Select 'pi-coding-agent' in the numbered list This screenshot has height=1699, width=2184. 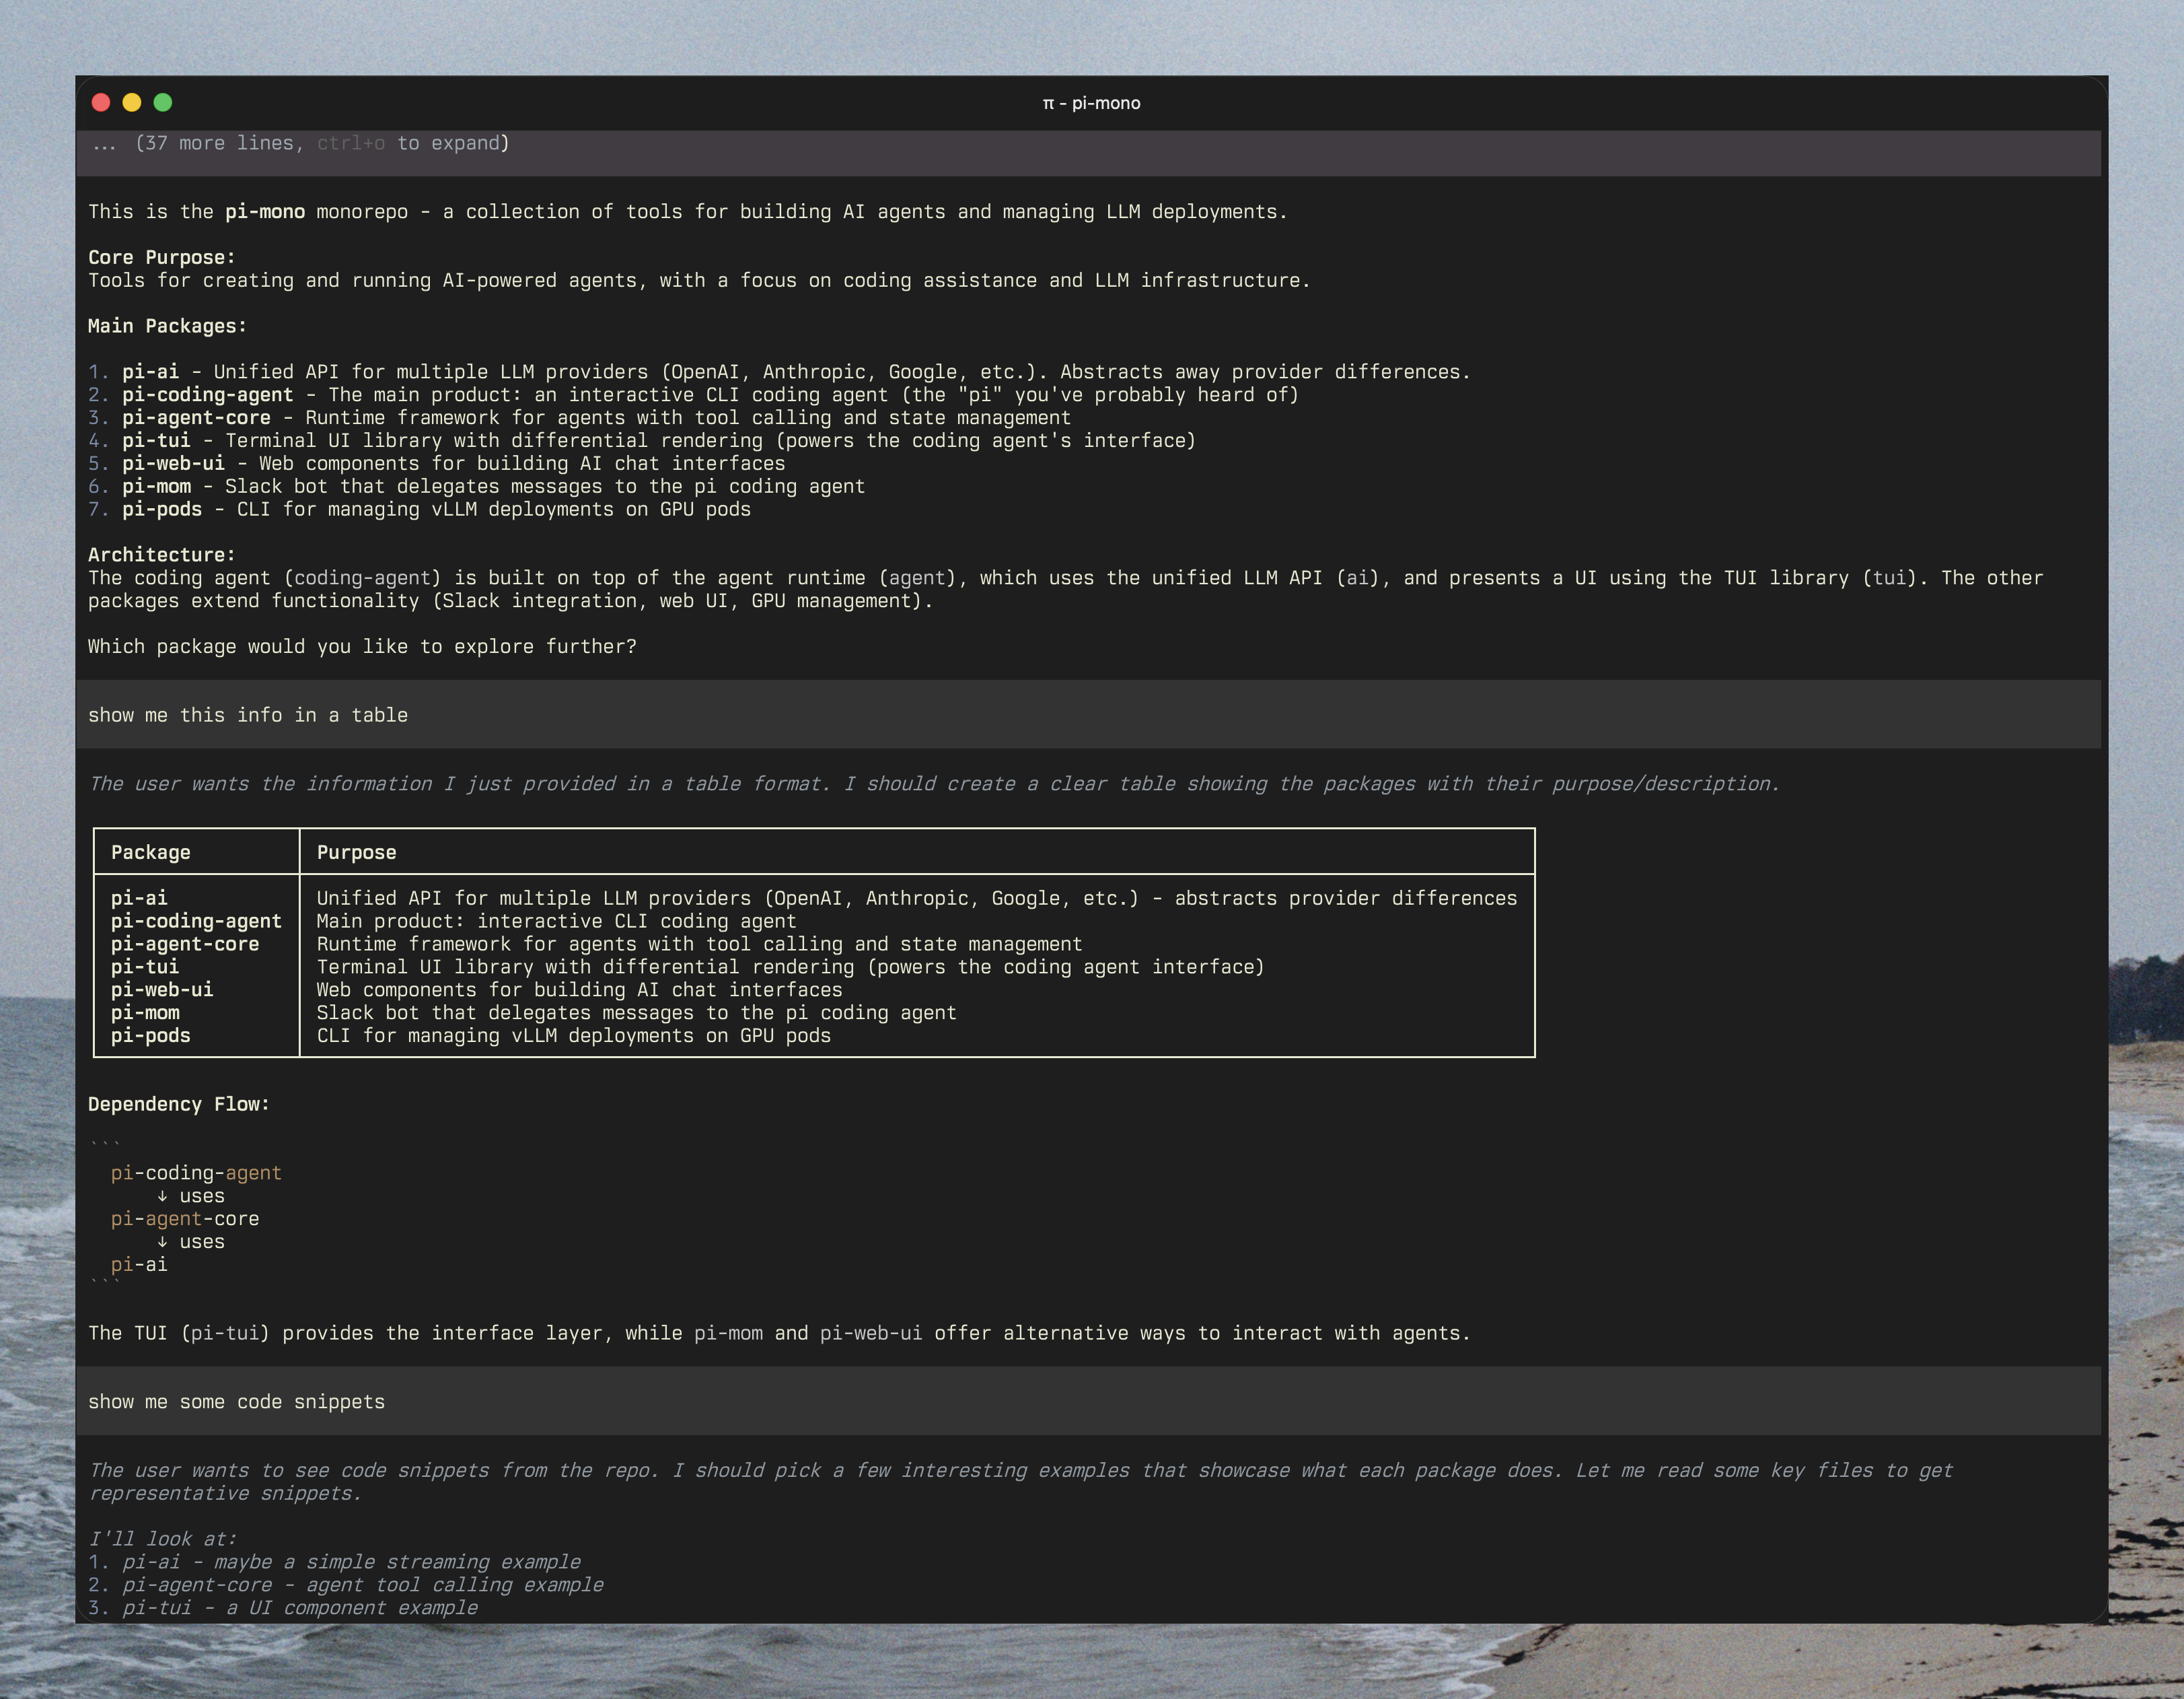[208, 395]
